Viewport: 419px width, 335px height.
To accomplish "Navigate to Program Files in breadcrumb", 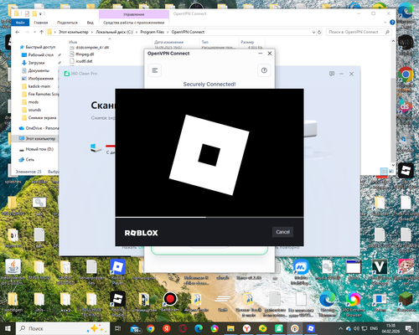I will click(x=152, y=32).
